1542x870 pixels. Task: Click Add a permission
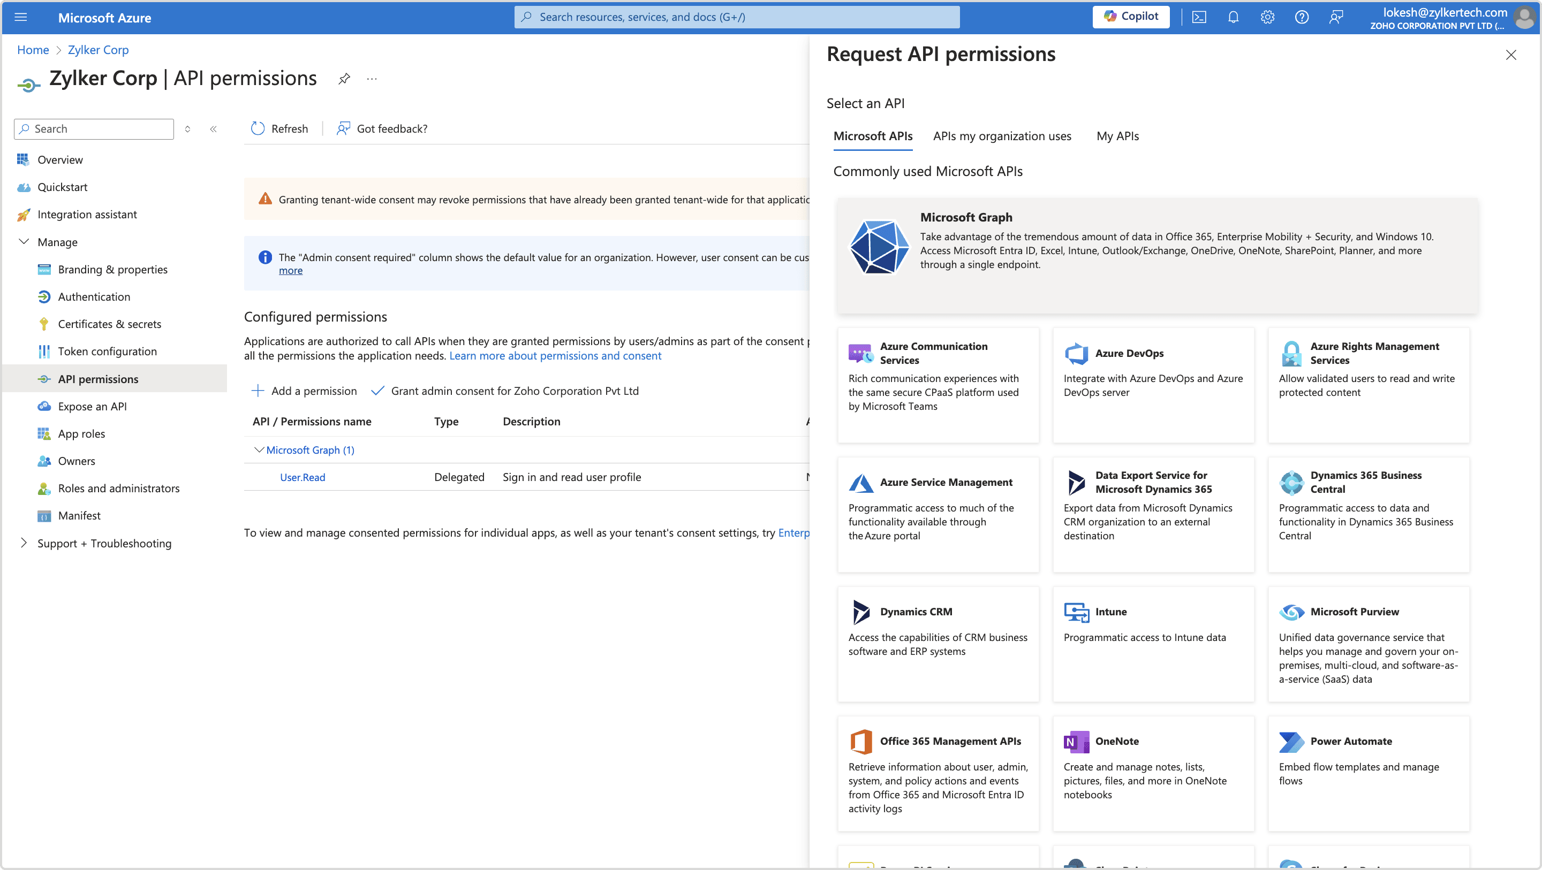[x=304, y=391]
